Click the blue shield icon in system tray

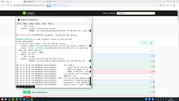pos(149,99)
